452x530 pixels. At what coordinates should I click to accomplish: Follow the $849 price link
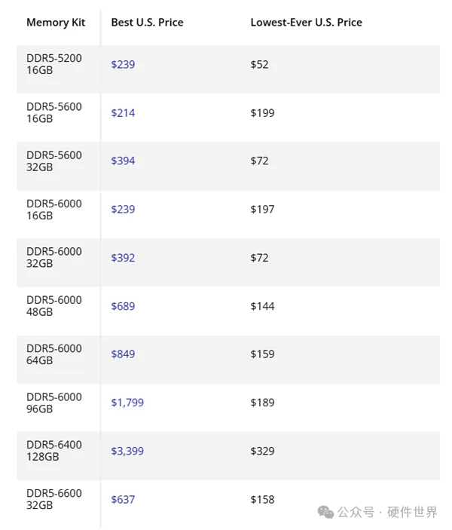(123, 354)
